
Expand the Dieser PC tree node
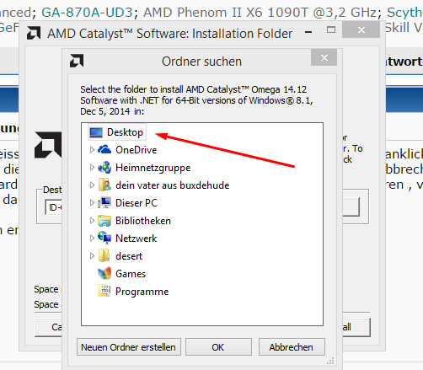92,203
